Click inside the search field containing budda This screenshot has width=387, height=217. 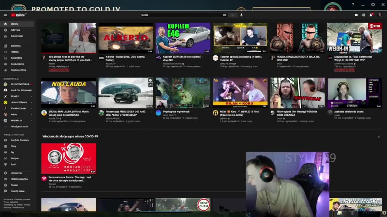tap(181, 15)
